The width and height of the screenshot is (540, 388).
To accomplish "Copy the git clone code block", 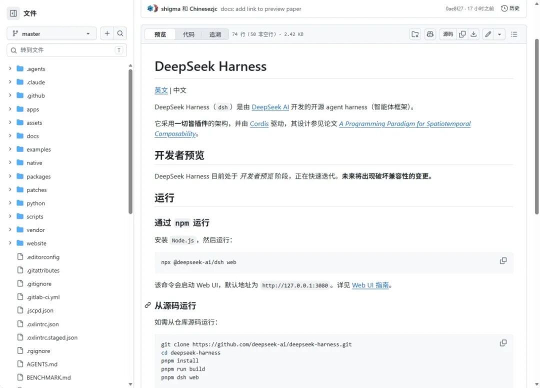I will point(503,343).
